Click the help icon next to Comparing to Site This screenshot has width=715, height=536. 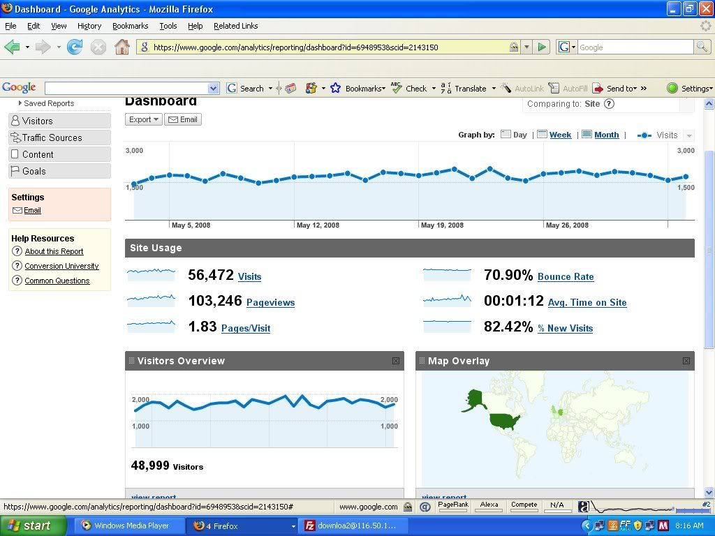(x=609, y=104)
